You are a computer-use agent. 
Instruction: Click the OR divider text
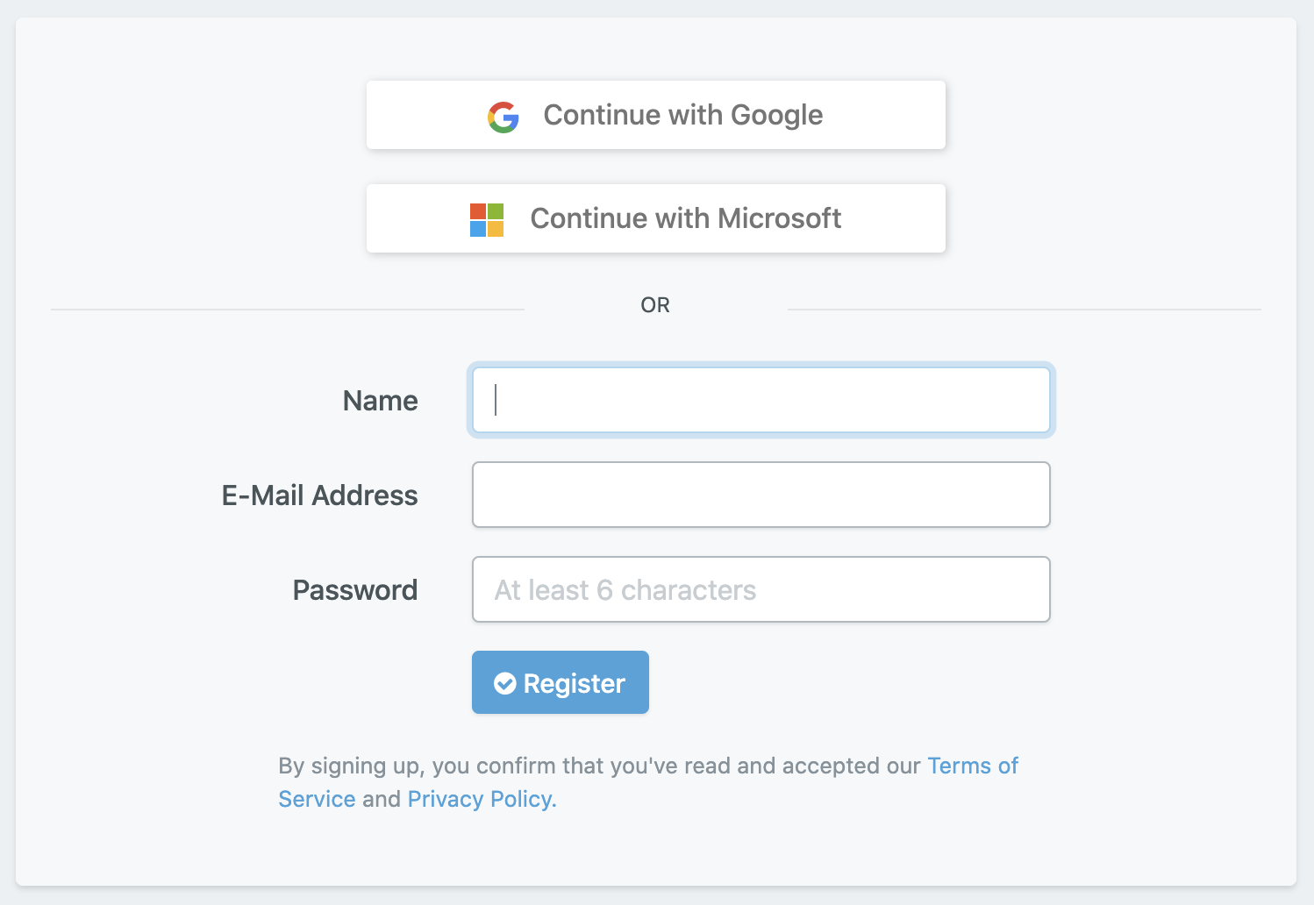pyautogui.click(x=655, y=305)
